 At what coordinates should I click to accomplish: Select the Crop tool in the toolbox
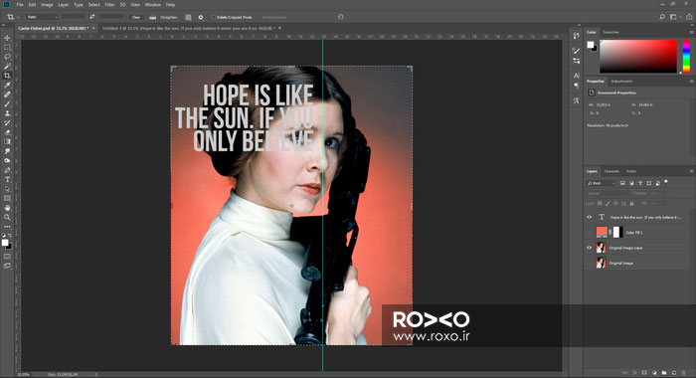coord(7,76)
